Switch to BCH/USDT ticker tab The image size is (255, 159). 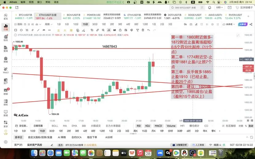72,16
